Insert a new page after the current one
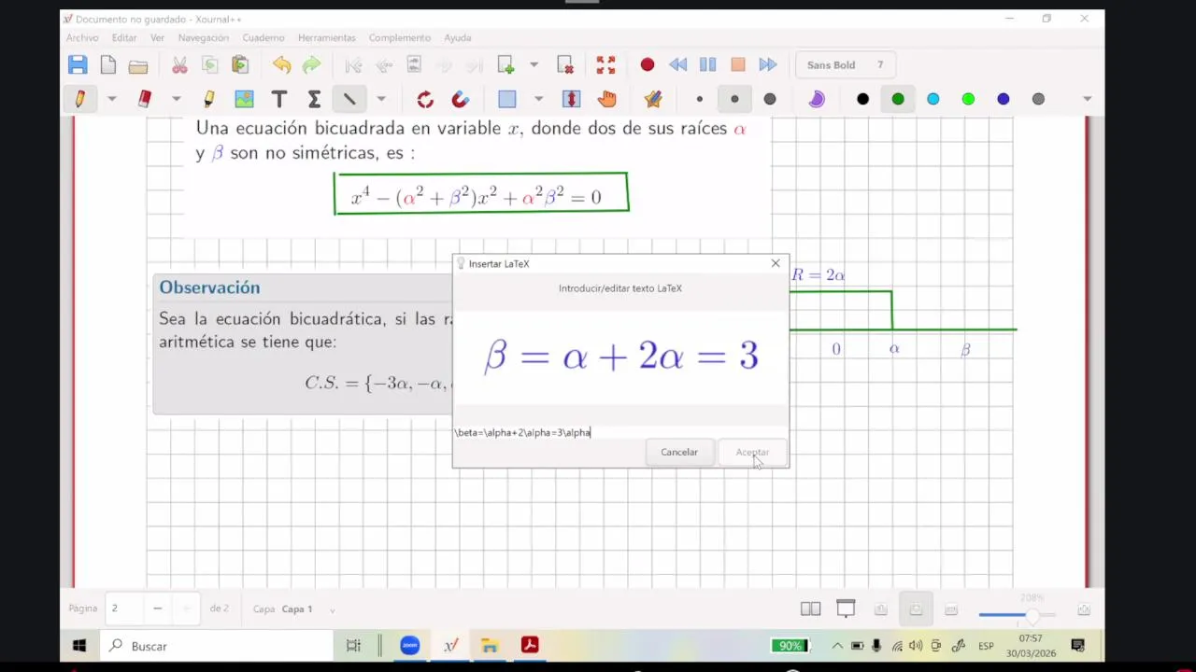 point(505,64)
